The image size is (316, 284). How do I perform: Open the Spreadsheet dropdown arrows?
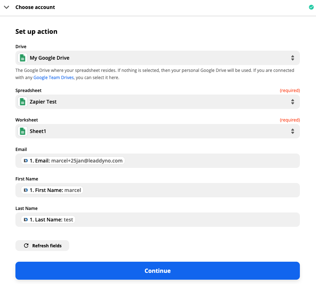(293, 102)
